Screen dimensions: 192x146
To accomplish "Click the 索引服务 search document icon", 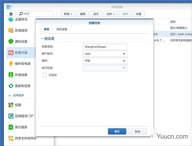I will (11, 127).
